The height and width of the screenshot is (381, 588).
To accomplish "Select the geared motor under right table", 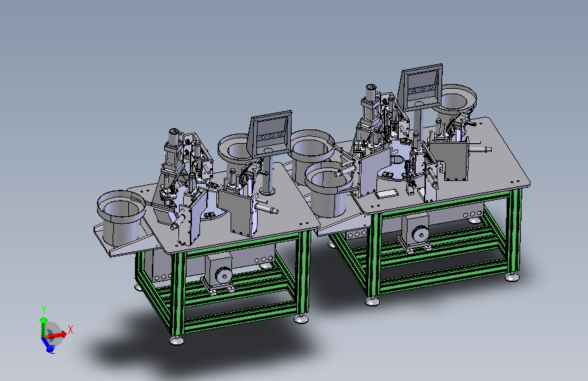I will [416, 232].
